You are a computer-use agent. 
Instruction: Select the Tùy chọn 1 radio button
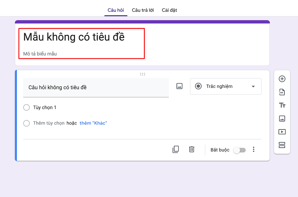pyautogui.click(x=26, y=107)
